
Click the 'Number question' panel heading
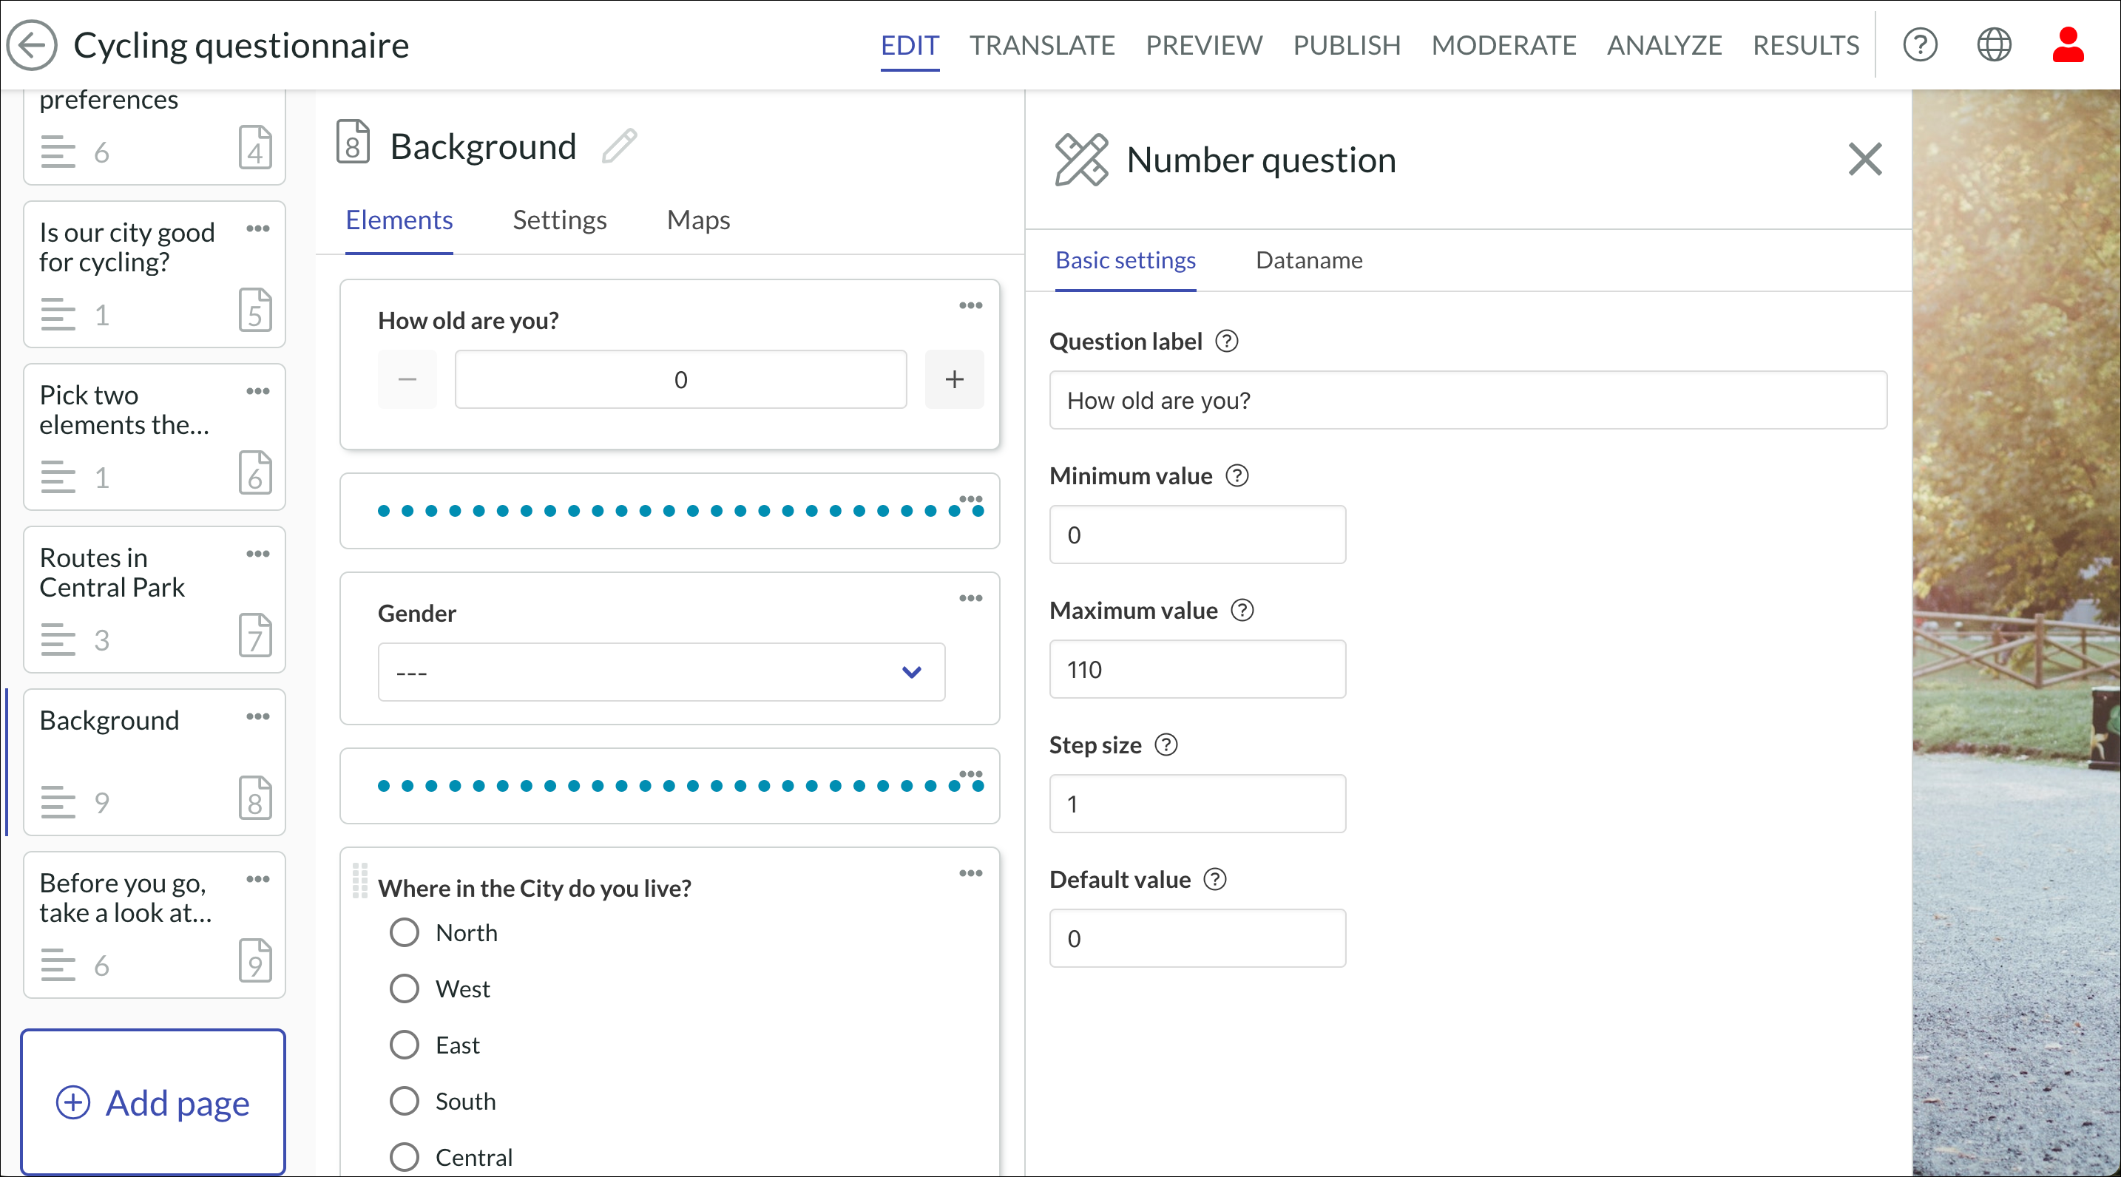[x=1262, y=159]
